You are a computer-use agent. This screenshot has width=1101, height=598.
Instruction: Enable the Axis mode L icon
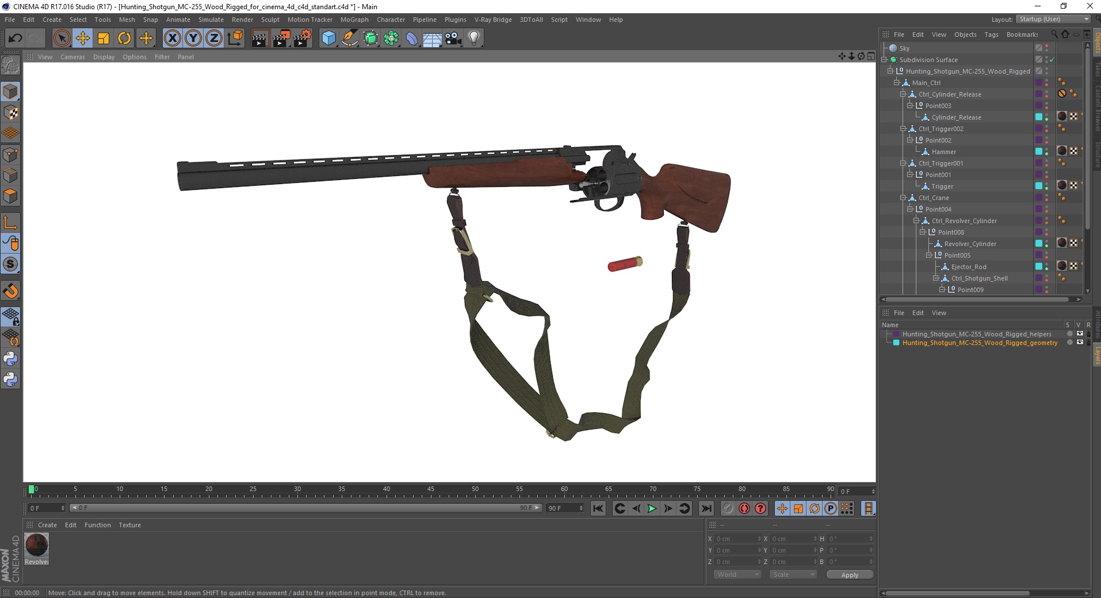click(10, 222)
